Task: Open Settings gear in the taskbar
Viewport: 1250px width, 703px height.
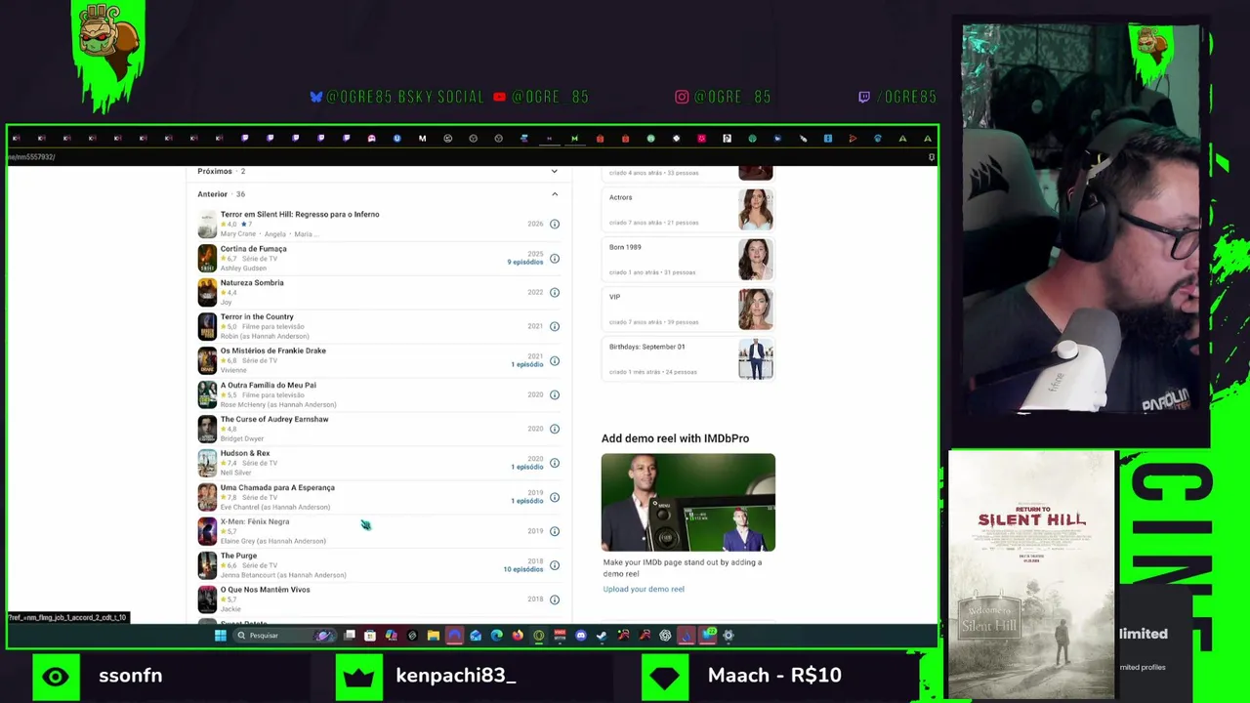Action: [x=729, y=636]
